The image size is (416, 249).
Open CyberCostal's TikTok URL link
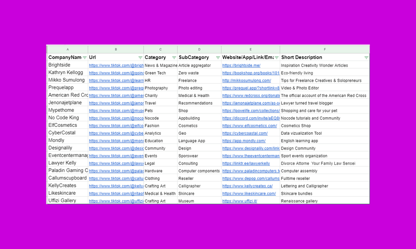(x=116, y=133)
